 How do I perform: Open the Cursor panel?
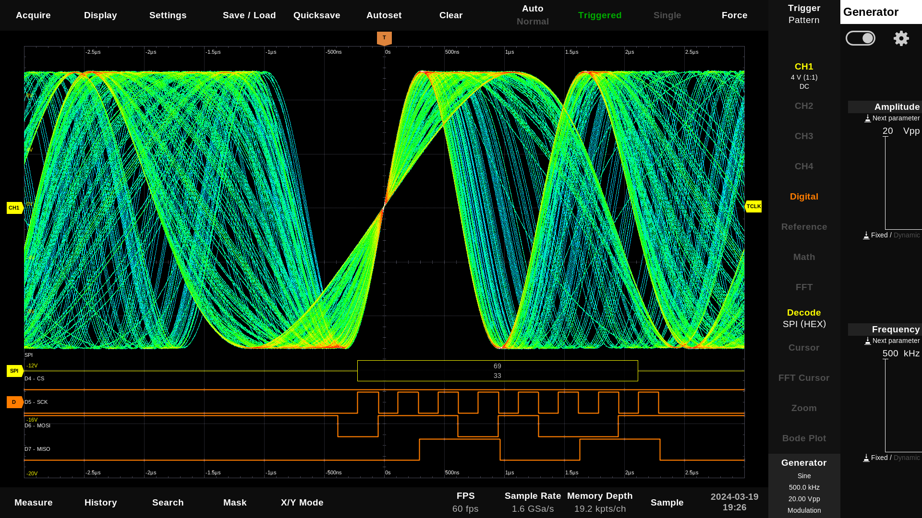tap(804, 348)
